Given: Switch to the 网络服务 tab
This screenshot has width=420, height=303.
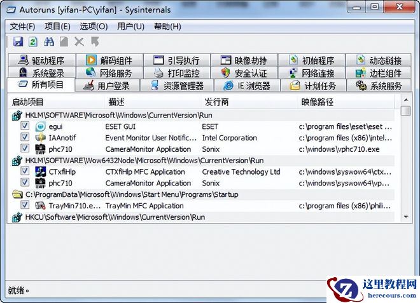Looking at the screenshot, I should [109, 72].
